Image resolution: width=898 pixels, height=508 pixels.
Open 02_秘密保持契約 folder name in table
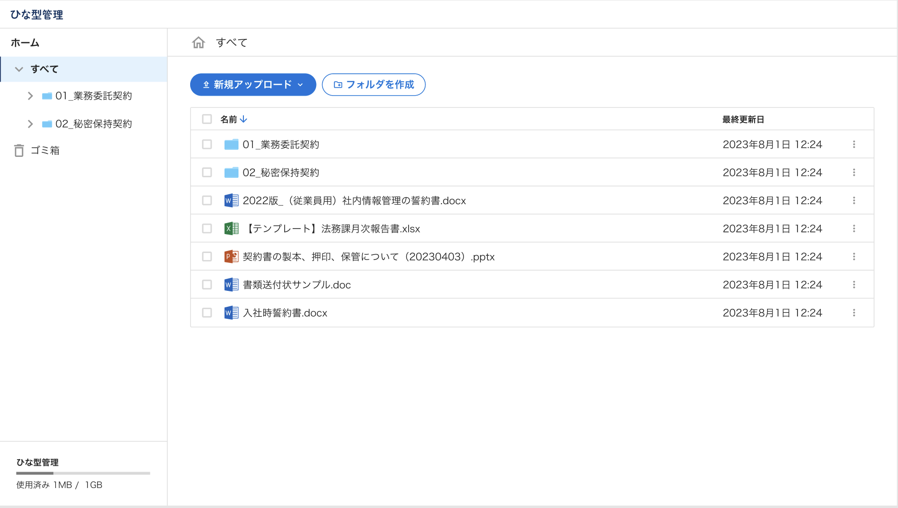(281, 172)
